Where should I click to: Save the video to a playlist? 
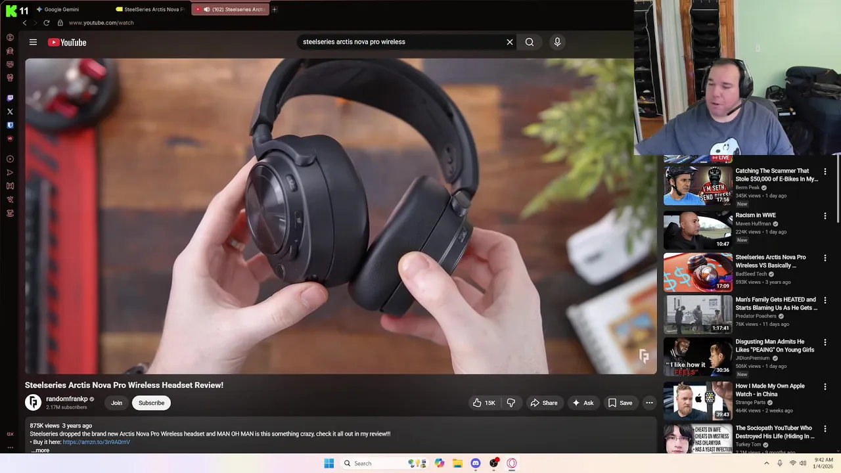(x=620, y=403)
